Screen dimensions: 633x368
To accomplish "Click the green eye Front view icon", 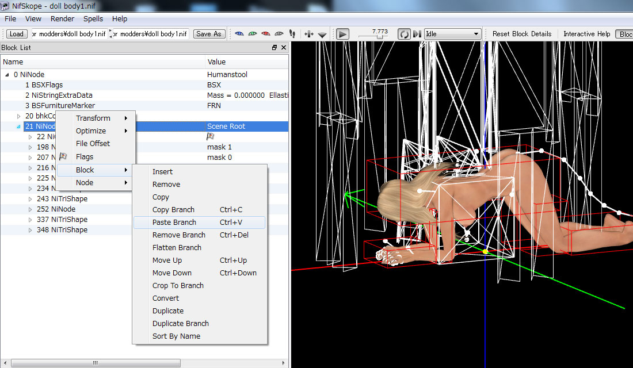I will coord(253,34).
